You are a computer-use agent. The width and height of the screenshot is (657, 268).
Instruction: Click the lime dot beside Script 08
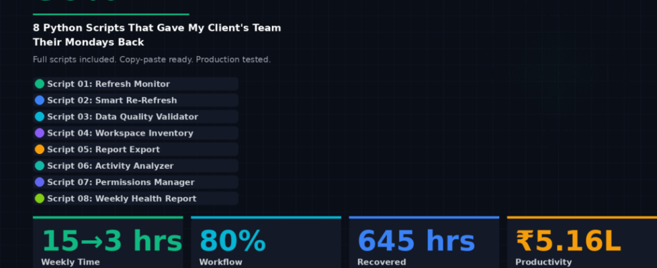pyautogui.click(x=40, y=198)
